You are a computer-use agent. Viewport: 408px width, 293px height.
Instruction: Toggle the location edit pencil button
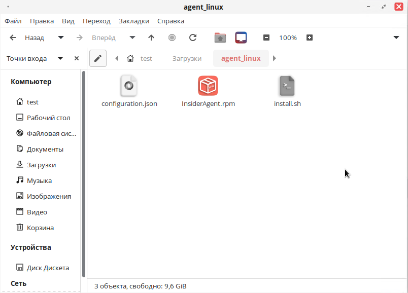98,58
